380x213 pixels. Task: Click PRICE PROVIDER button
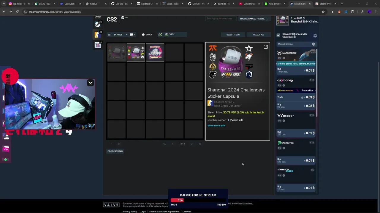point(115,151)
